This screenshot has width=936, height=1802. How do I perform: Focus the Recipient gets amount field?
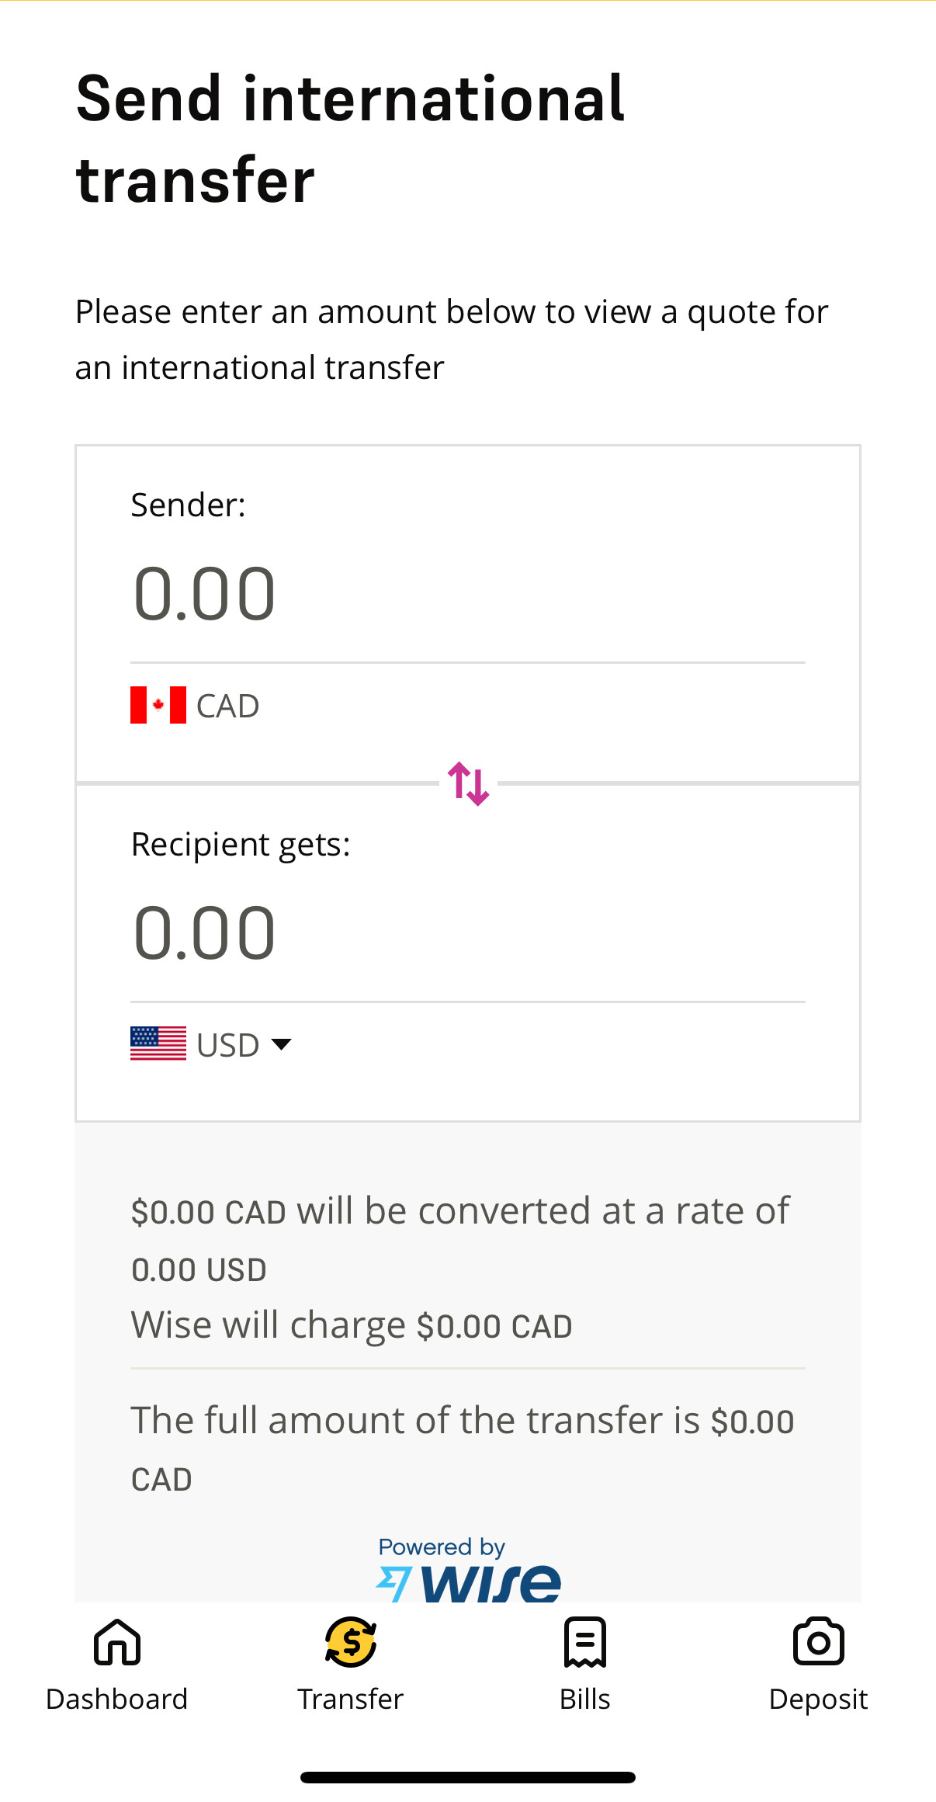pyautogui.click(x=468, y=933)
